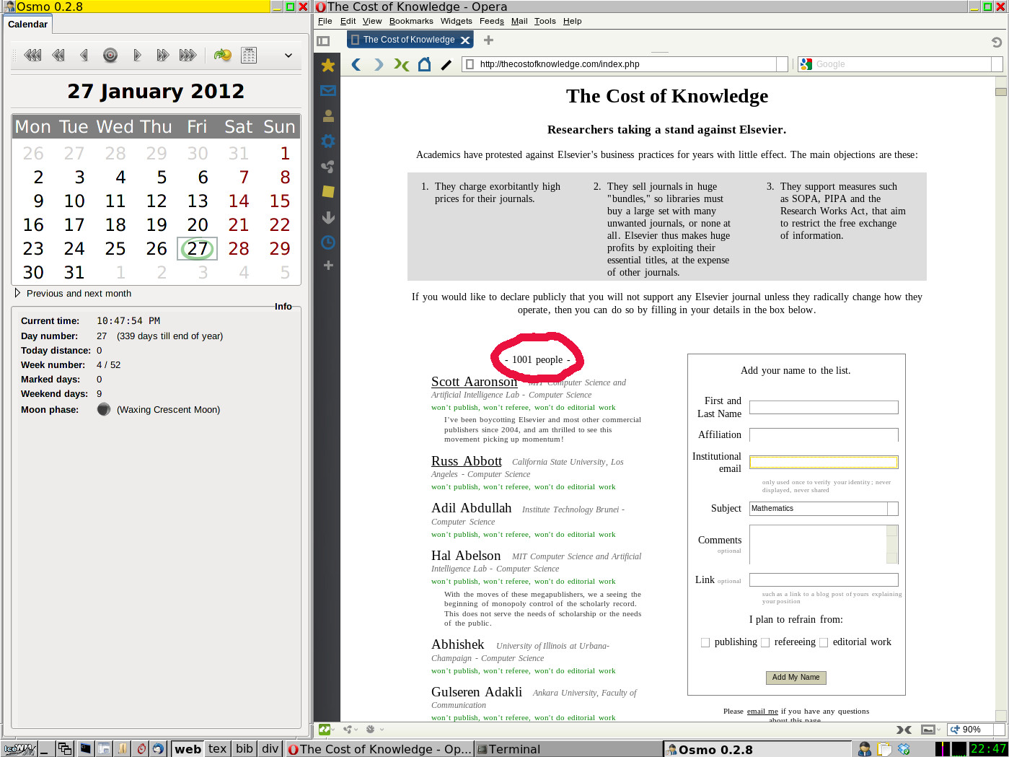Go to previous year in Osmo calendar
The image size is (1009, 757).
[32, 55]
